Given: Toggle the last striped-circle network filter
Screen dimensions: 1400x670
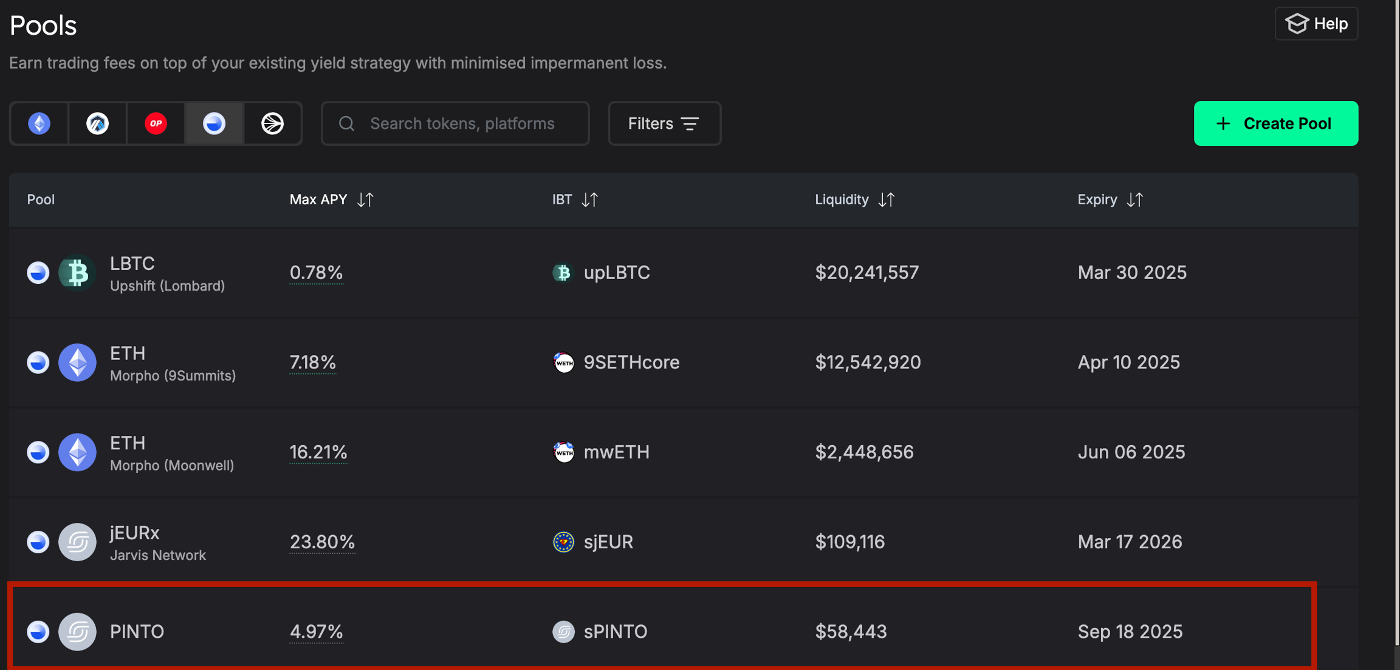Looking at the screenshot, I should point(272,123).
